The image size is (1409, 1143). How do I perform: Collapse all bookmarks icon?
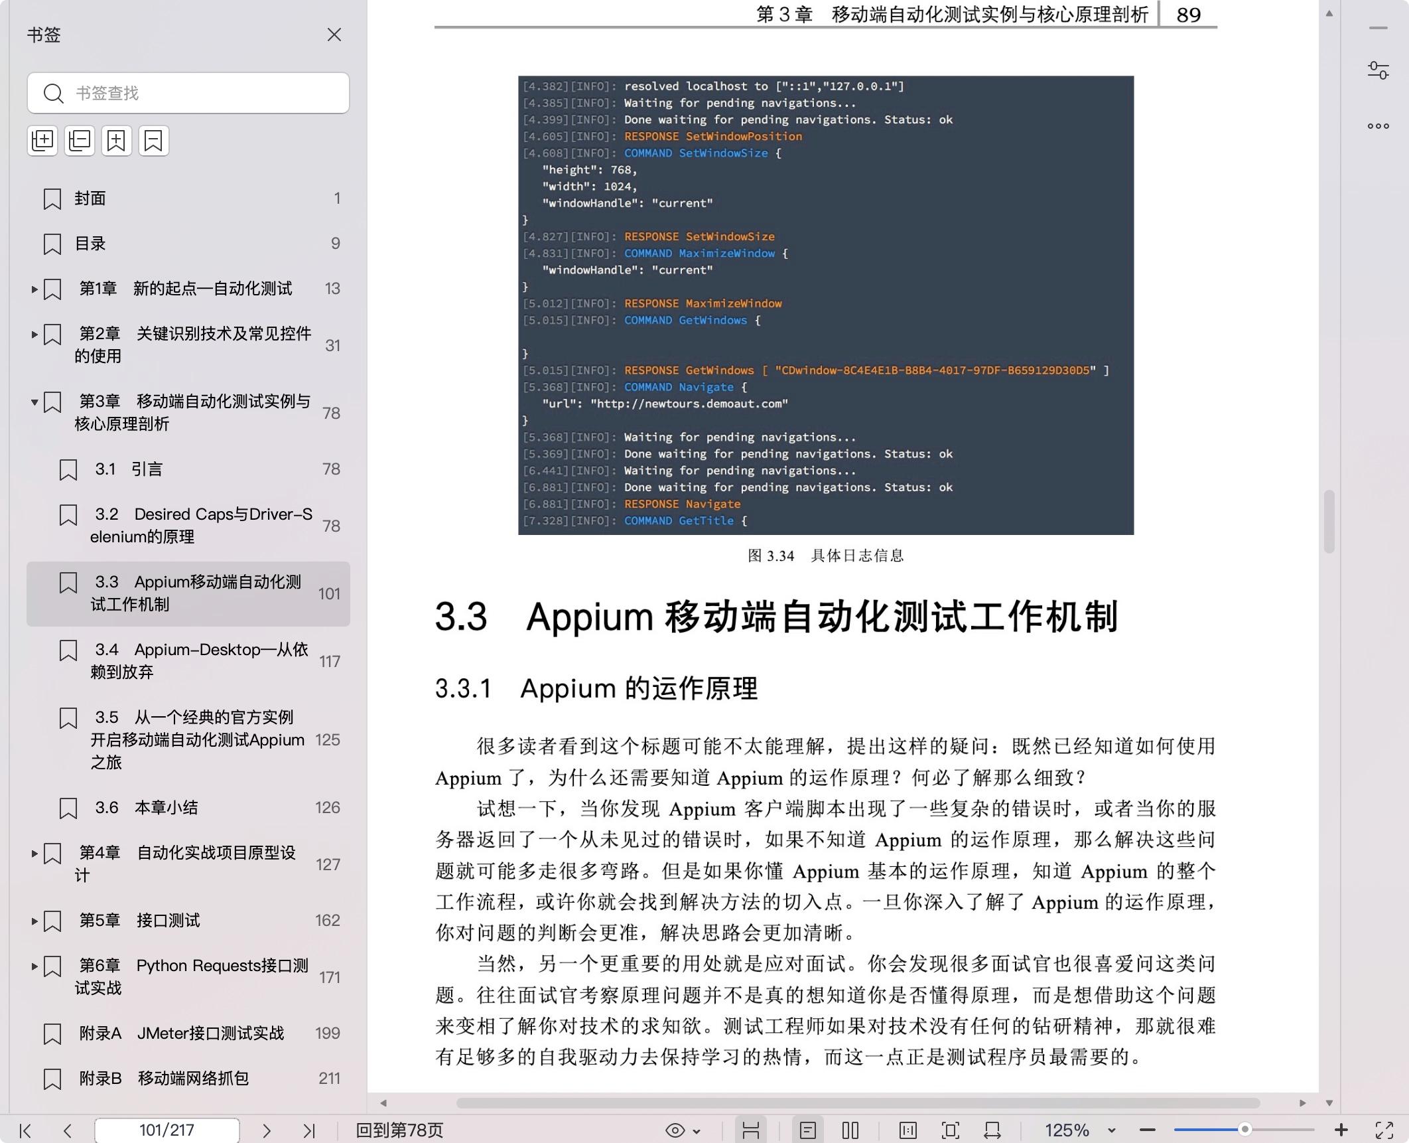(80, 141)
